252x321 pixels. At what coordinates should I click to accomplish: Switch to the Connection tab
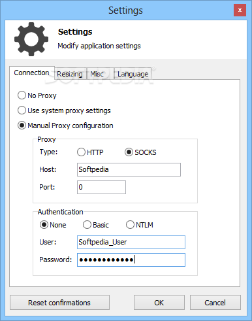tap(32, 73)
